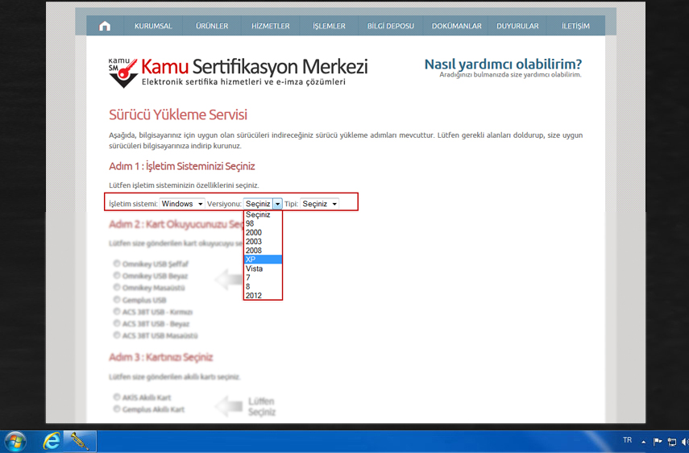Select Omnikey Masaüstü card reader

coord(116,287)
